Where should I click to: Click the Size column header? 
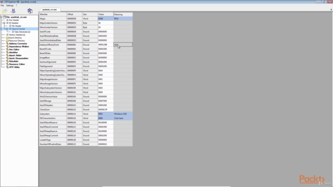[x=90, y=14]
